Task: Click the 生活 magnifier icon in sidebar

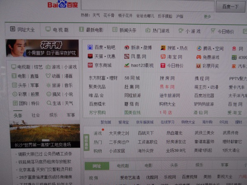Action: coord(49,103)
